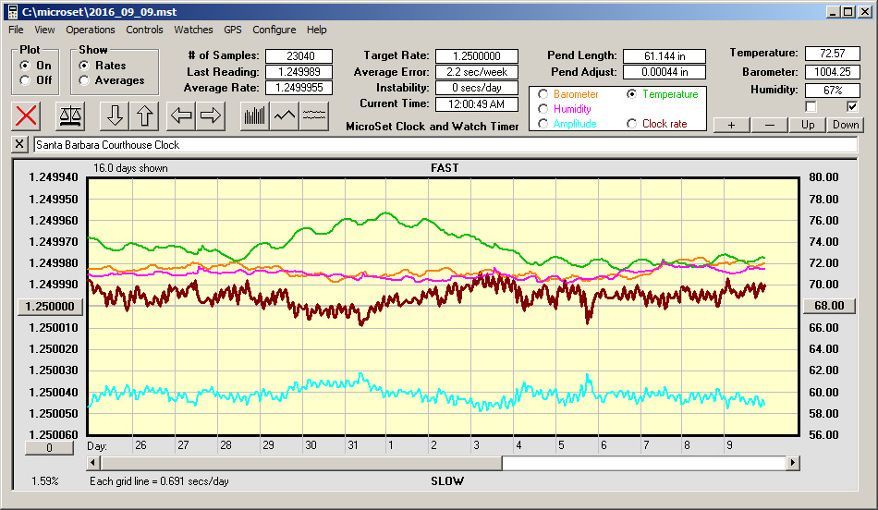Open the Configure menu
Viewport: 878px width, 510px height.
[x=274, y=30]
